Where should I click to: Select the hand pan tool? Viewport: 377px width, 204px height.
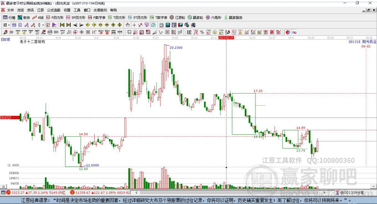128,25
